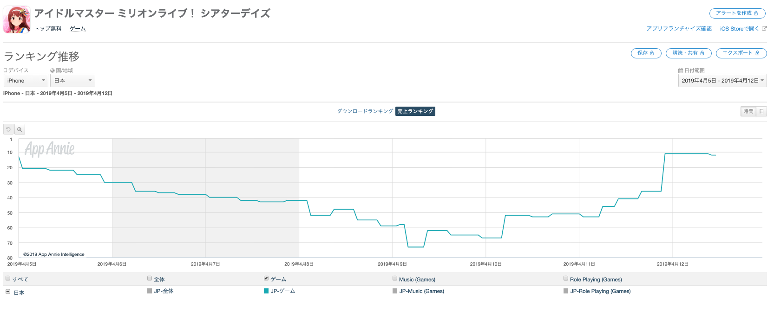Check the すべて checkbox
This screenshot has width=774, height=312.
[x=8, y=279]
